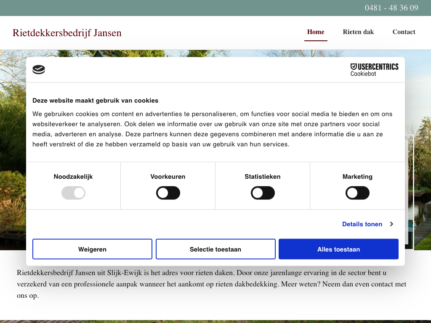Expand cookie details via Details tonen

pyautogui.click(x=362, y=224)
